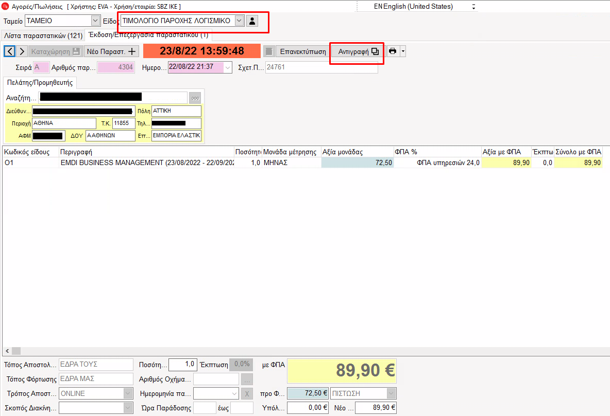Click the Επανεκτύπωση reprint button
This screenshot has width=610, height=416.
coord(303,51)
